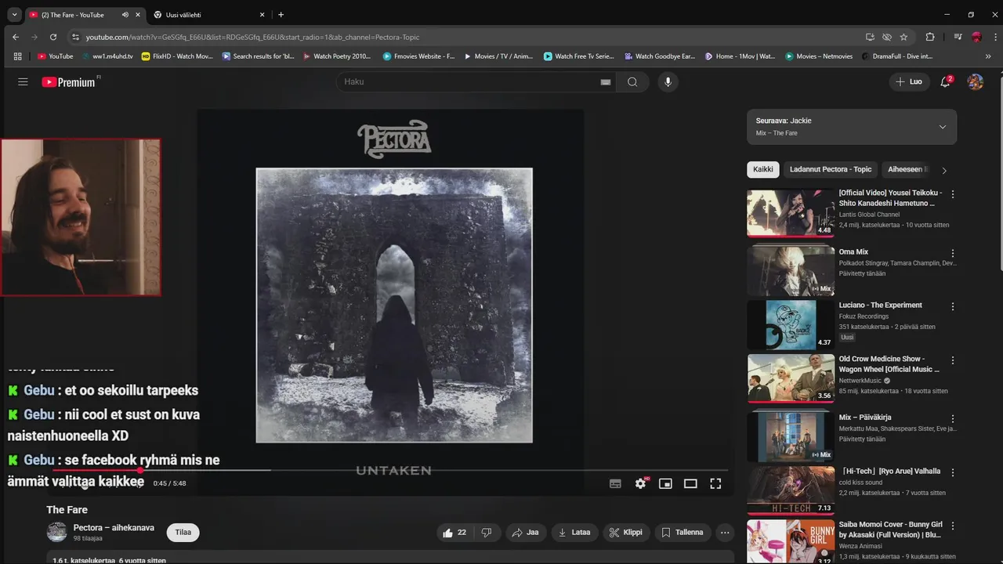
Task: Expand the Seuraava: Jackie playlist panel
Action: click(x=852, y=127)
